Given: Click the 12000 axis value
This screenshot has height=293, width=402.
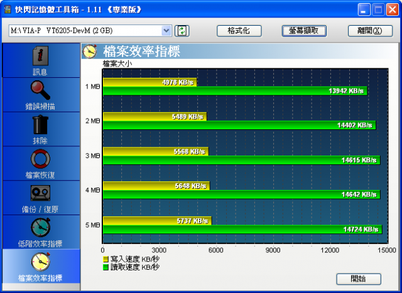Looking at the screenshot, I should coord(330,250).
